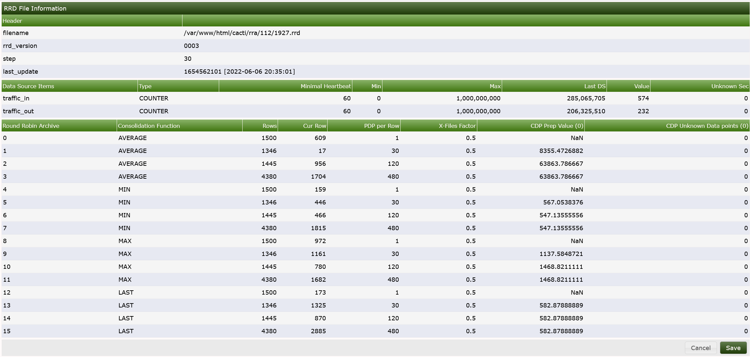This screenshot has height=357, width=750.
Task: Click the Cur Row value 17 in archive 1
Action: [322, 151]
